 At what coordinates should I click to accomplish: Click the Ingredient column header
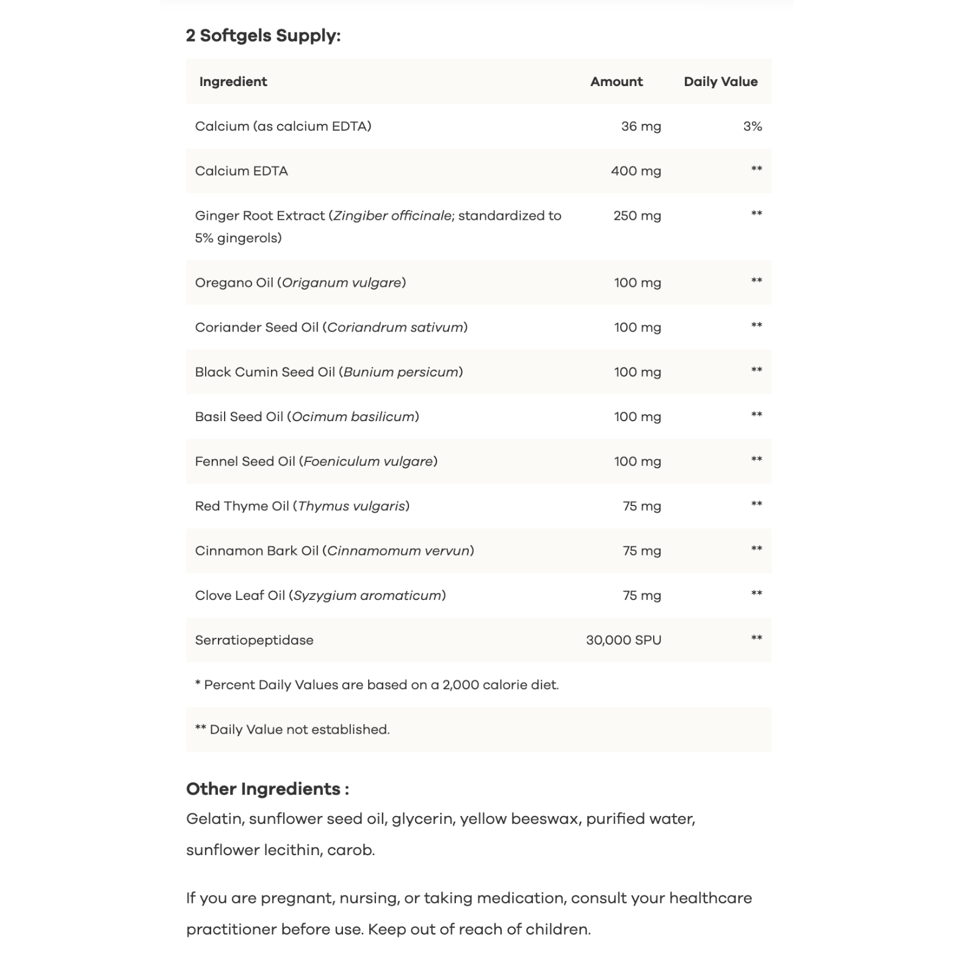point(233,82)
